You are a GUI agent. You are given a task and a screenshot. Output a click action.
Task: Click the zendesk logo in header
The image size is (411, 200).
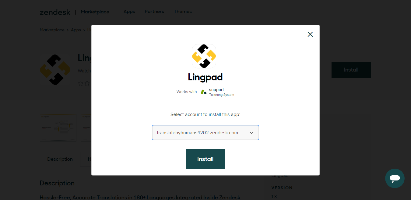pyautogui.click(x=55, y=12)
